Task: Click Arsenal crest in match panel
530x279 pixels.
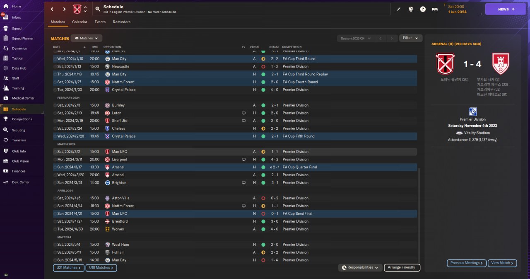Action: click(500, 63)
